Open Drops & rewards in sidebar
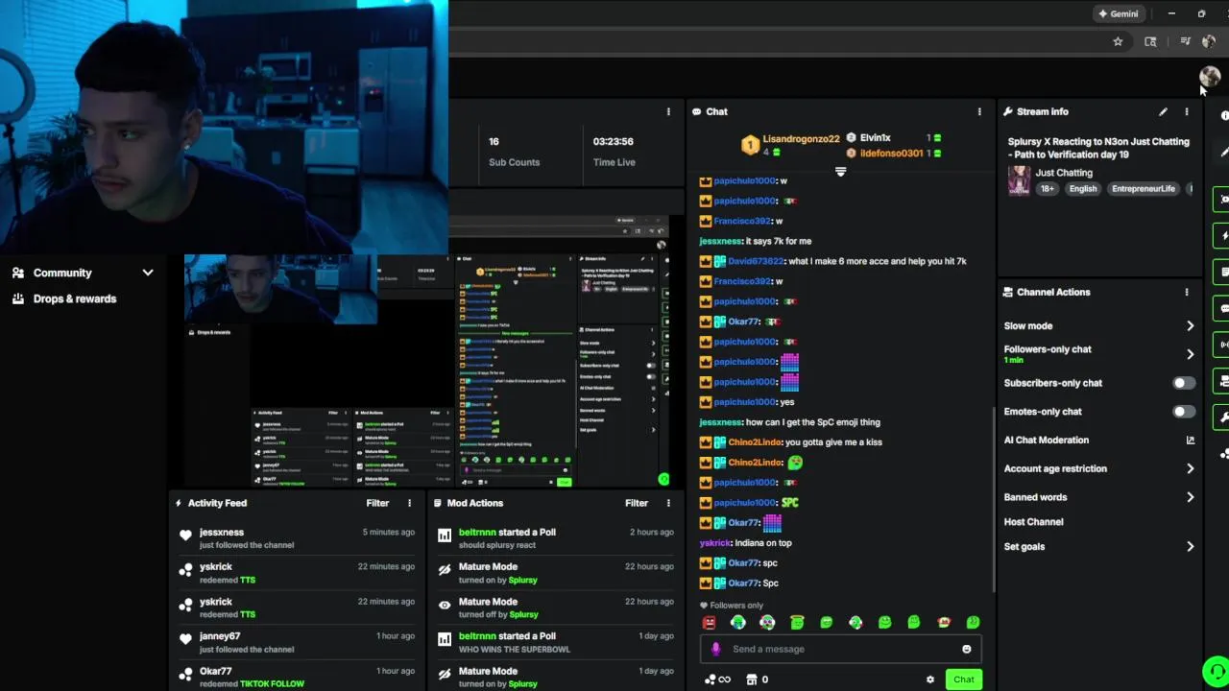The image size is (1229, 691). (x=75, y=298)
